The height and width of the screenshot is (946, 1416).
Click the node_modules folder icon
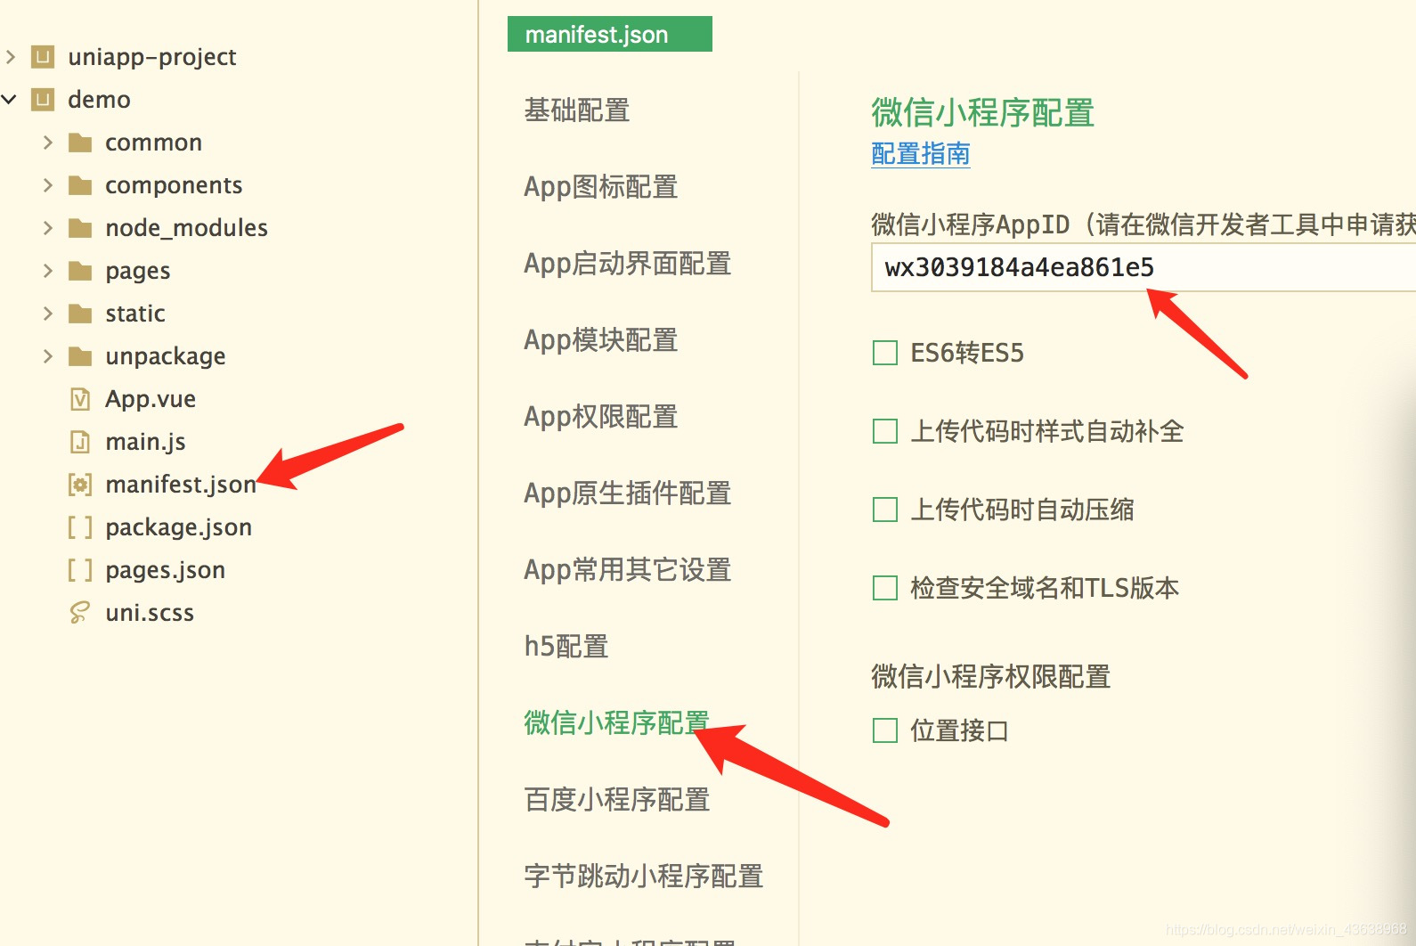tap(80, 228)
